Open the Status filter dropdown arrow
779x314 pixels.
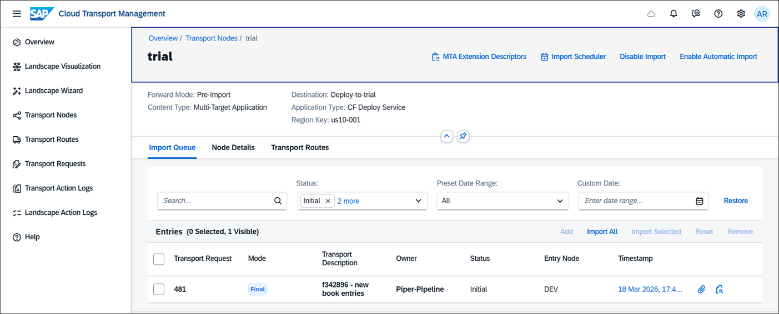pos(419,201)
